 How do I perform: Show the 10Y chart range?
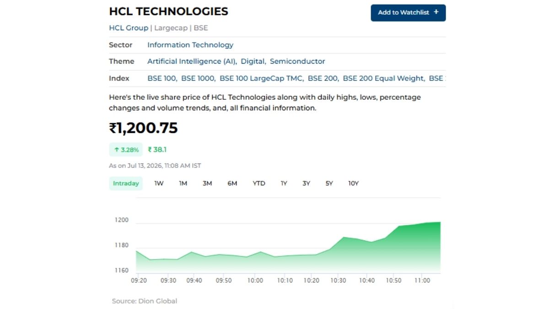pyautogui.click(x=354, y=183)
